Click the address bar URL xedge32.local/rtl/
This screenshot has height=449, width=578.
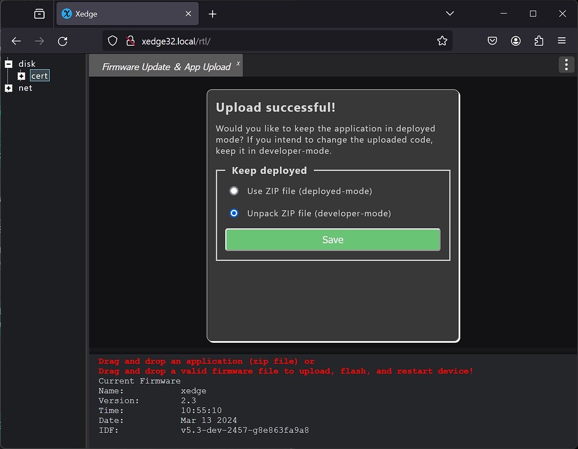coord(176,41)
